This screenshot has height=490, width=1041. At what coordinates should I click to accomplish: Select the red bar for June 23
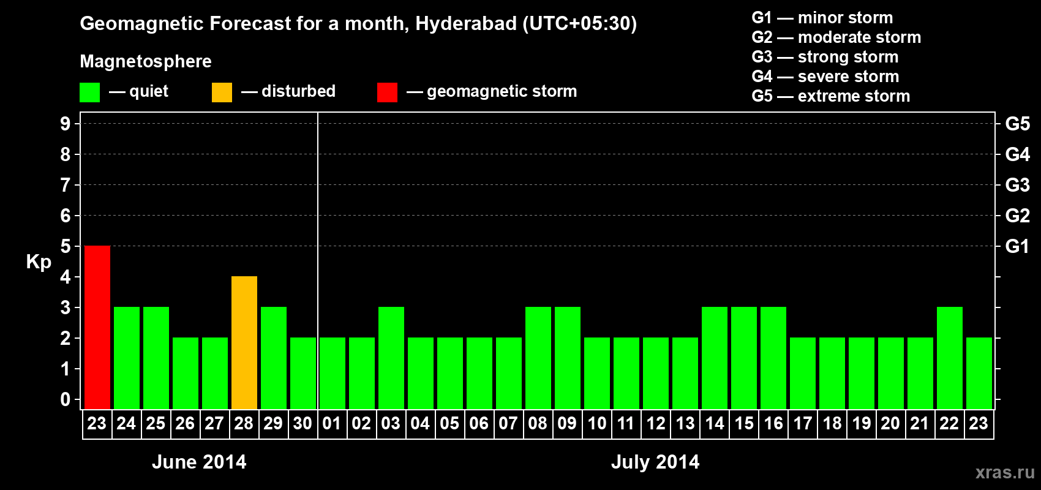97,327
